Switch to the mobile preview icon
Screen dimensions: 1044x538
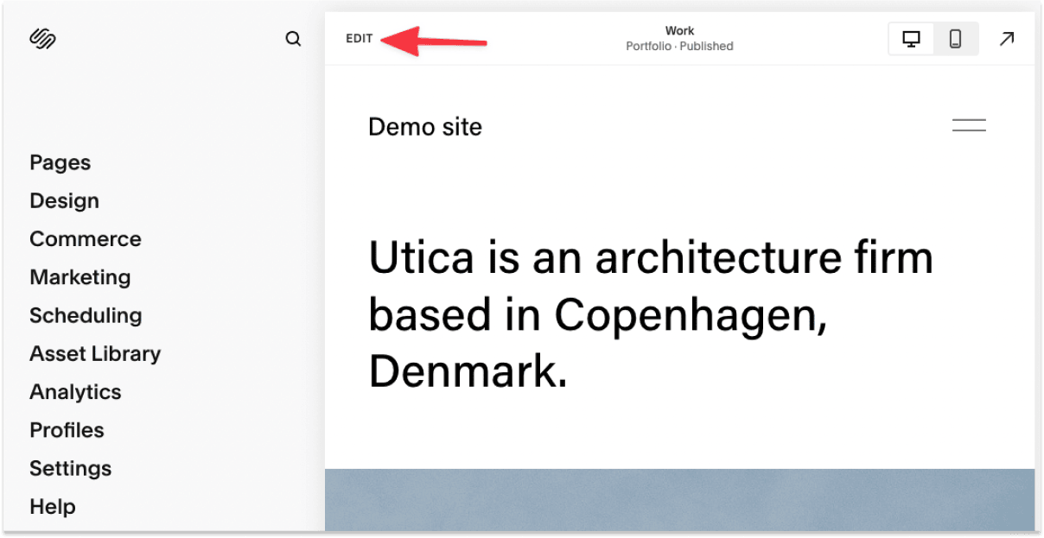[956, 38]
